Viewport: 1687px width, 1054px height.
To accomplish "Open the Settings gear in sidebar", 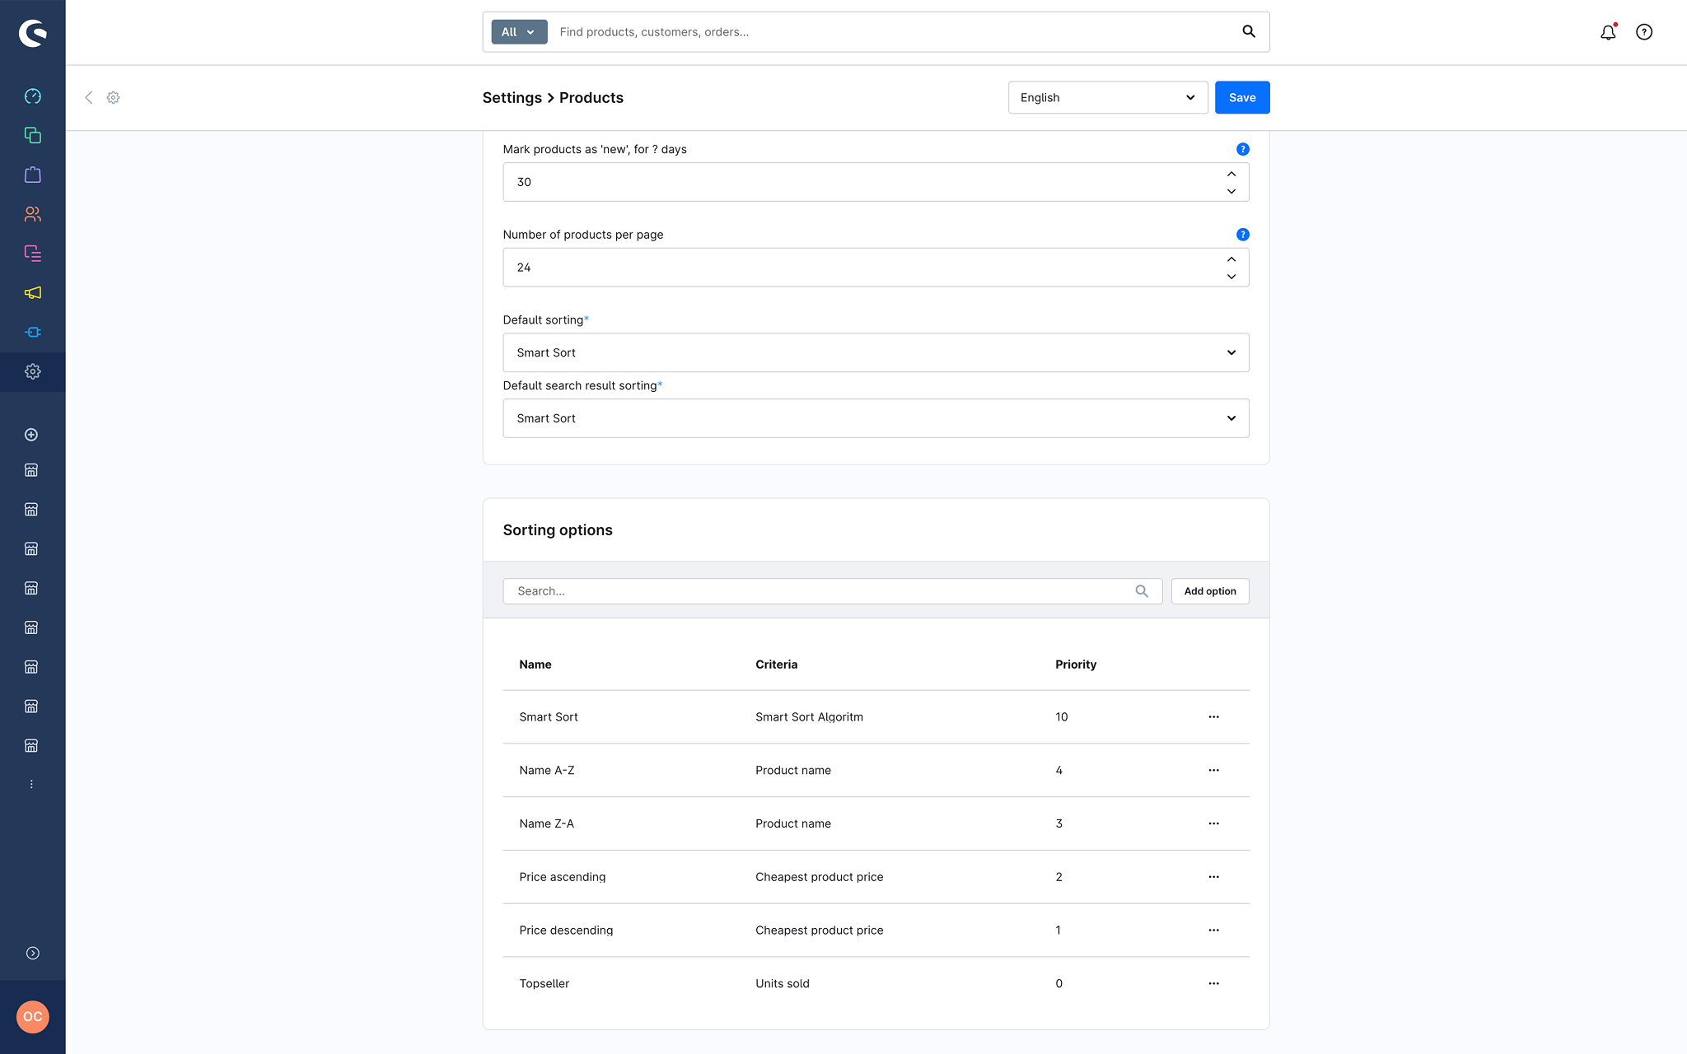I will click(33, 371).
